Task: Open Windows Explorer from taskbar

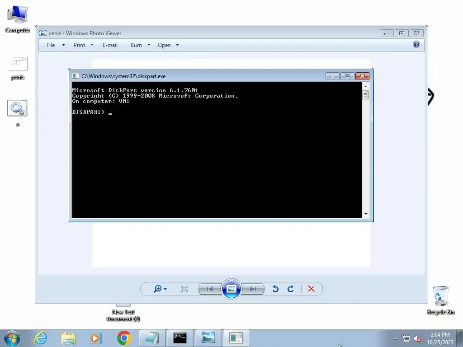Action: tap(68, 338)
